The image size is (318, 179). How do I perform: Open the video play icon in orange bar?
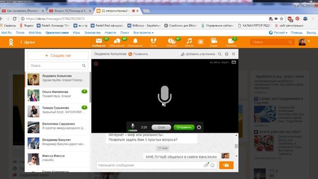200,42
